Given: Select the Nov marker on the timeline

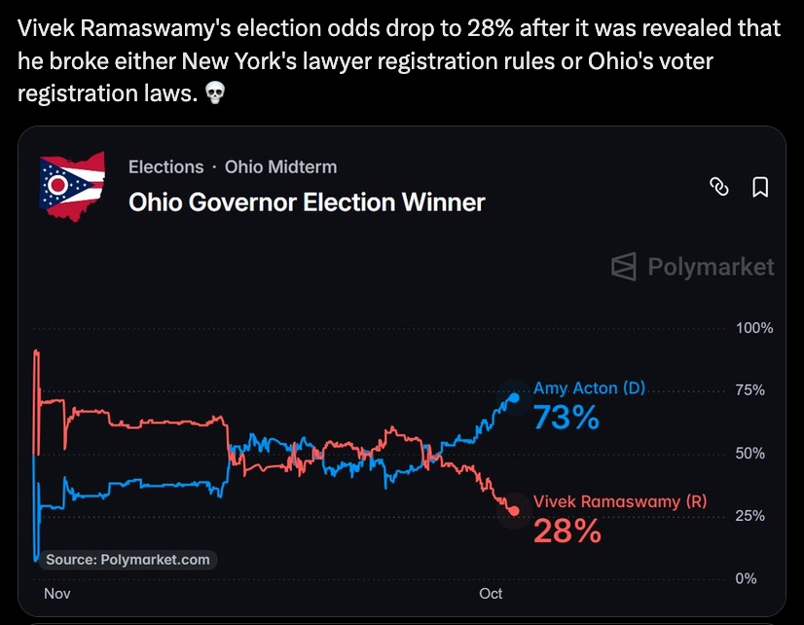Looking at the screenshot, I should pyautogui.click(x=56, y=594).
